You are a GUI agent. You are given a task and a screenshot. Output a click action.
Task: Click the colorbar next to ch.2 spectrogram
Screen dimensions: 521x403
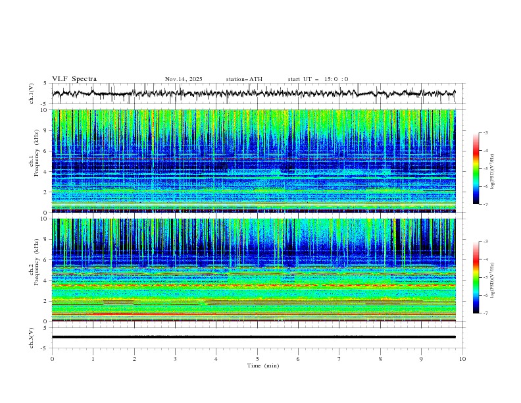point(476,277)
